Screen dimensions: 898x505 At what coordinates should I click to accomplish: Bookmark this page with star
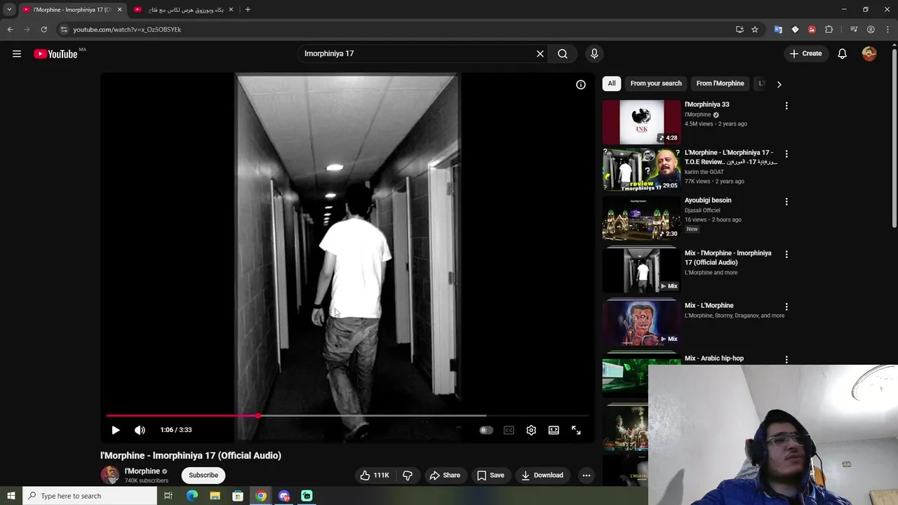[x=755, y=29]
